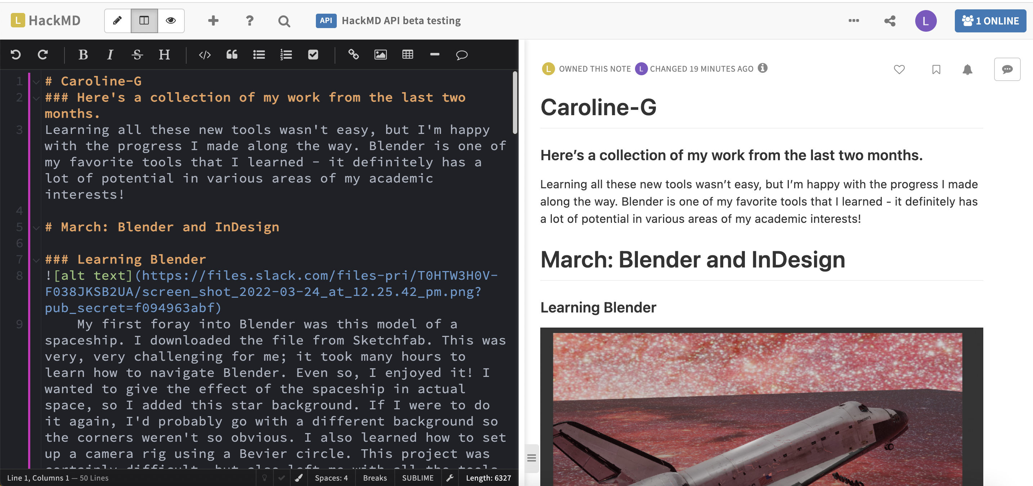
Task: Collapse the March: Blender and InDesign fold
Action: click(x=36, y=228)
